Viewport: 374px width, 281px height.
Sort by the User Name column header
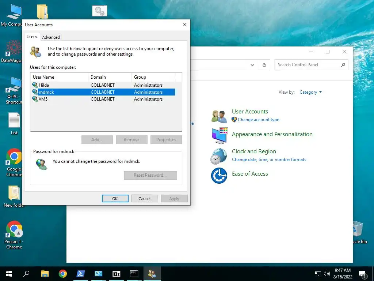tap(60, 77)
